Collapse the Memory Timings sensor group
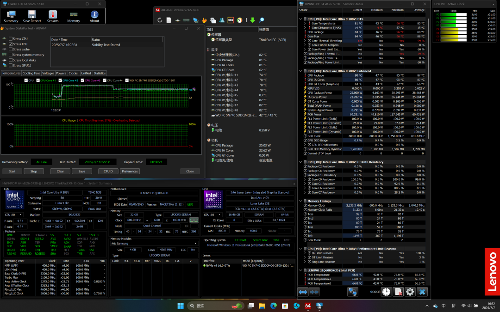The width and height of the screenshot is (500, 312). [x=300, y=201]
